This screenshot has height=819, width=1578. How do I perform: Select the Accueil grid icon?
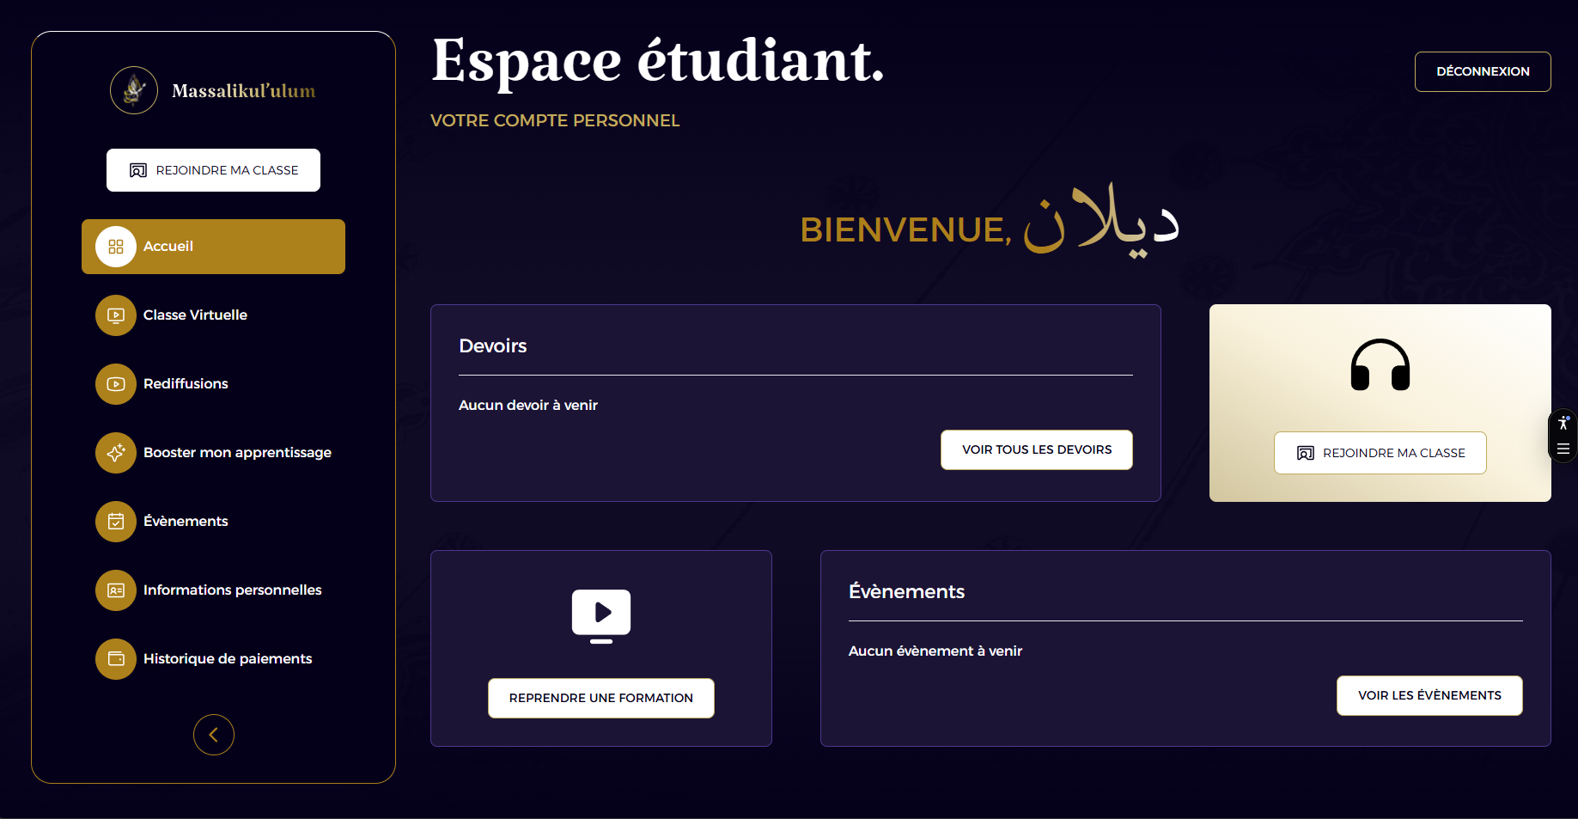click(115, 247)
